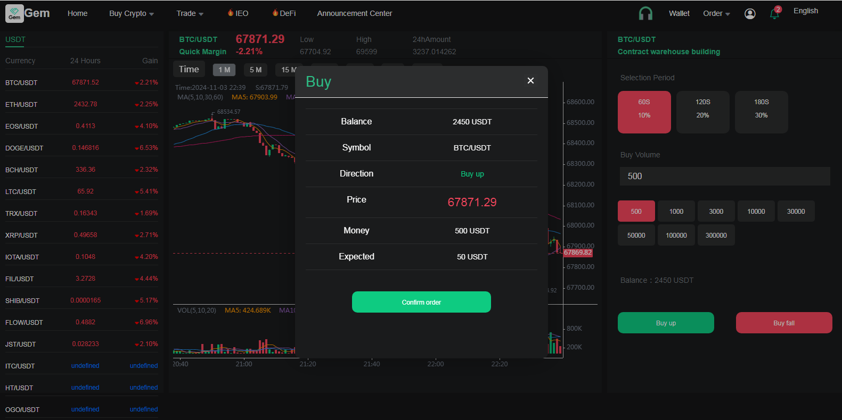Open notifications bell icon
The height and width of the screenshot is (420, 842).
point(774,14)
